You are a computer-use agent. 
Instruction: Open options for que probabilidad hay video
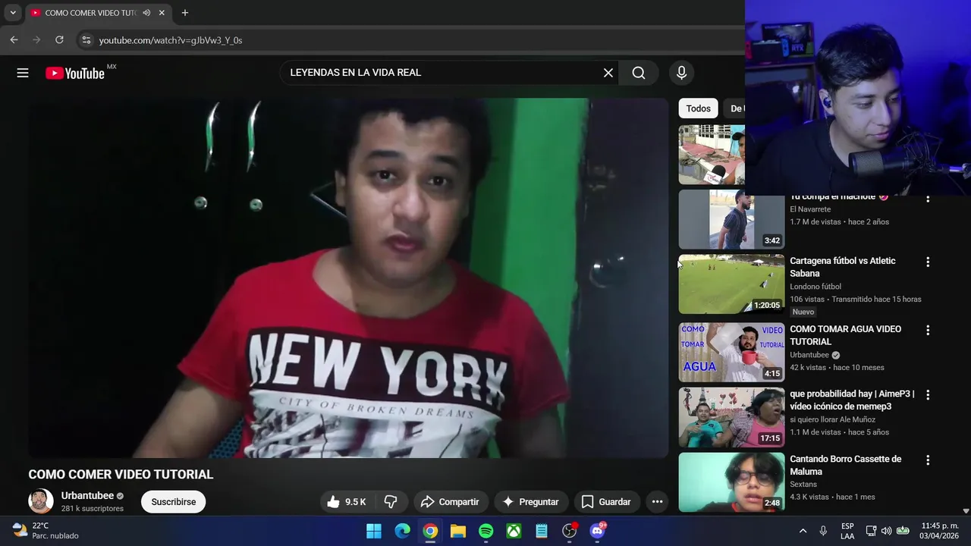coord(927,395)
